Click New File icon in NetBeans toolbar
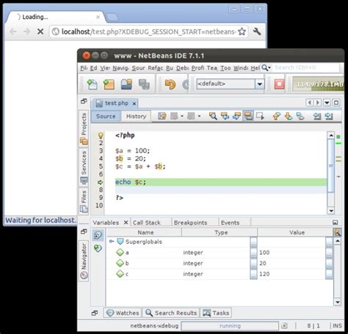 click(x=93, y=84)
